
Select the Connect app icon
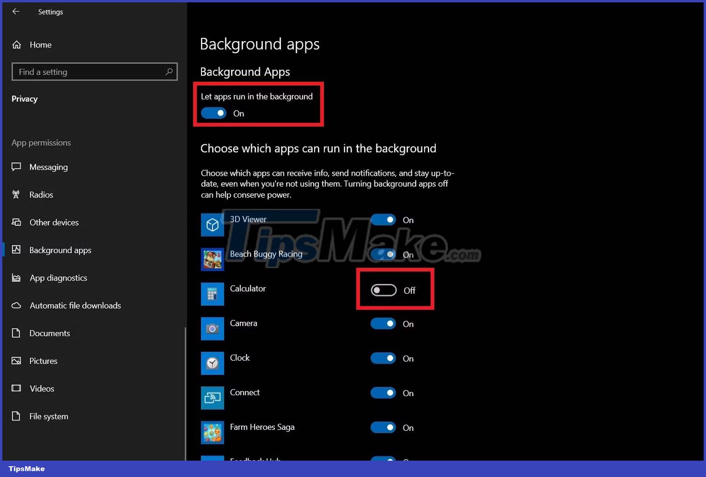point(212,398)
